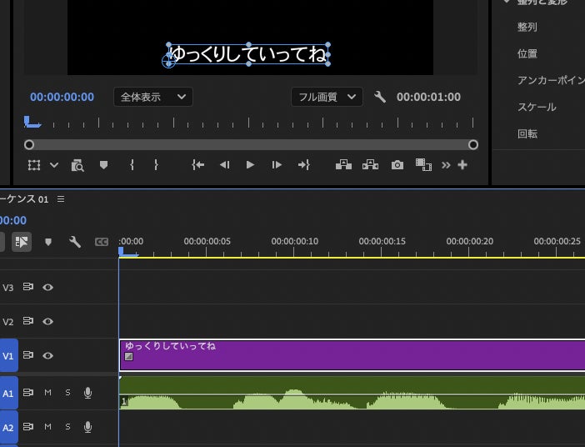This screenshot has width=585, height=447.
Task: Mute track A1
Action: pos(47,393)
